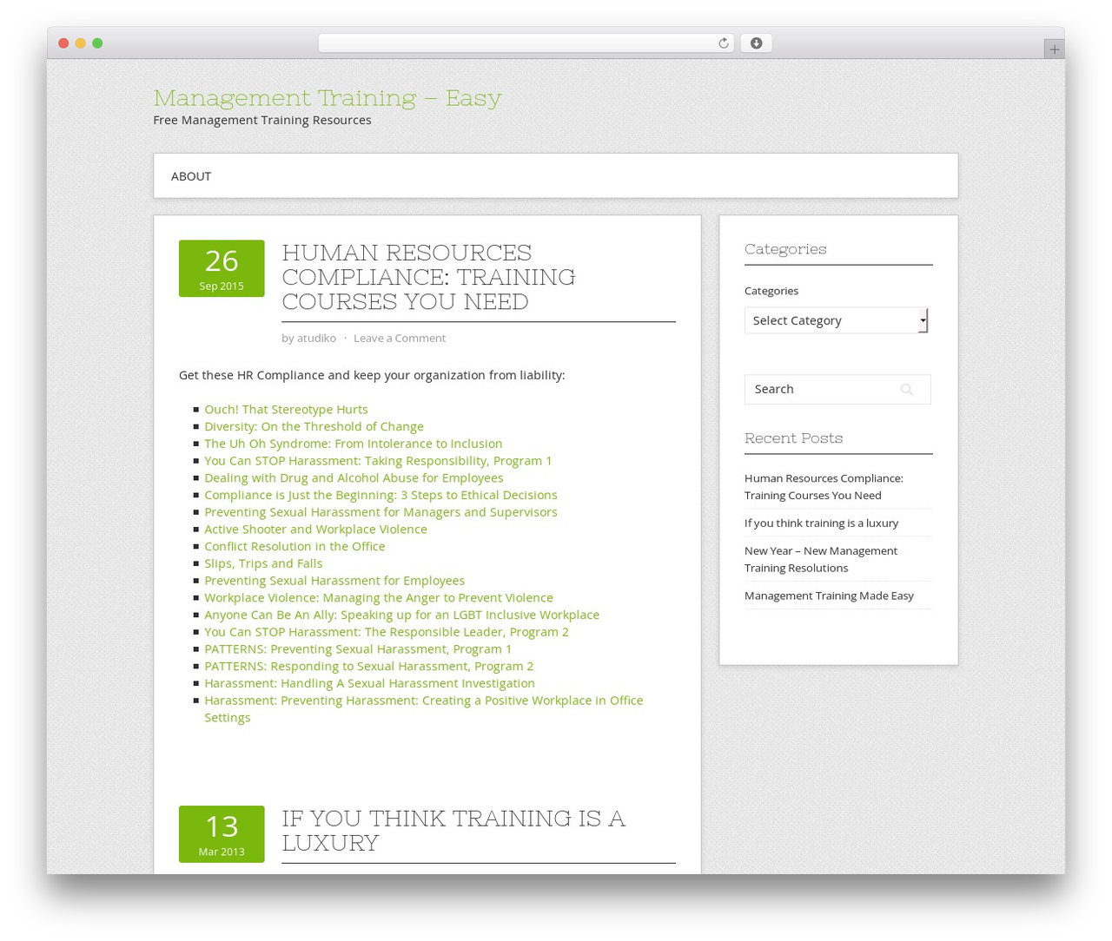The width and height of the screenshot is (1112, 941).
Task: Click Leave a Comment link
Action: (x=400, y=338)
